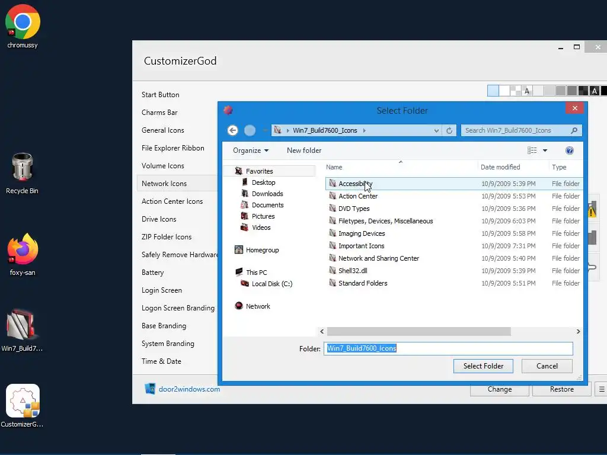Sort by the Date modified column header
607x455 pixels.
(x=500, y=167)
